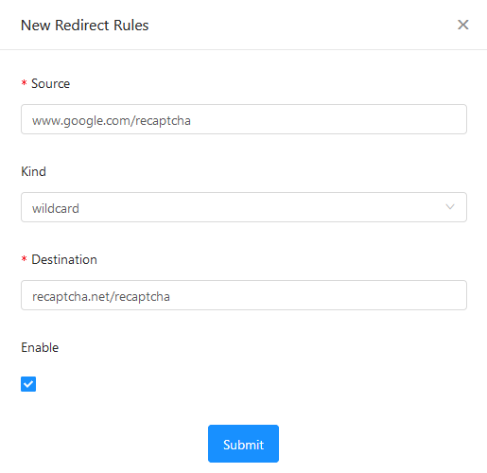Click the red asterisk beside Destination
Viewport: 487px width, 473px height.
click(x=24, y=259)
